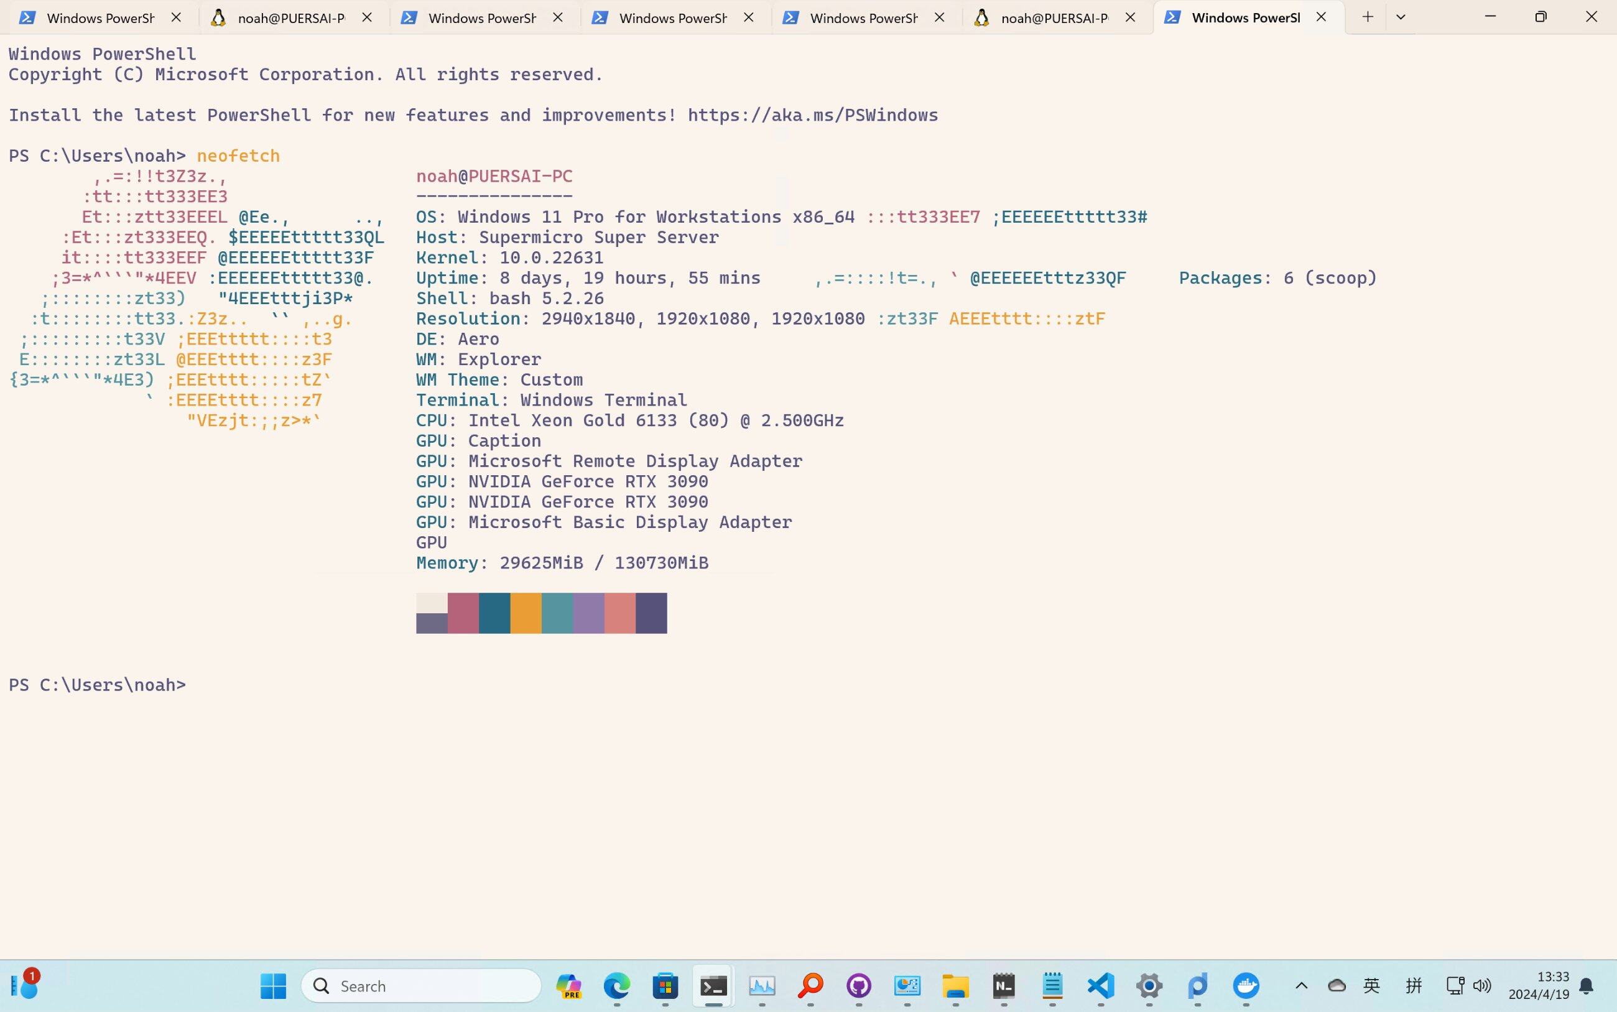The image size is (1617, 1012).
Task: Click the GPU: Caption line
Action: coord(478,440)
